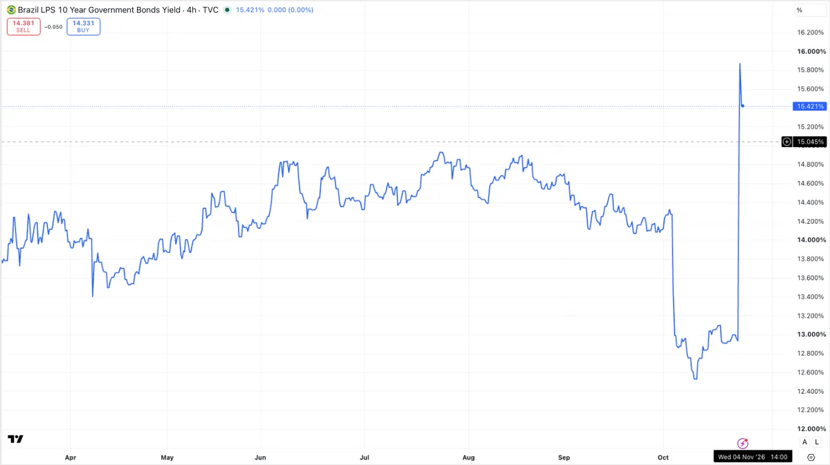Viewport: 830px width, 465px height.
Task: Click the 14.400% price scale label
Action: [810, 202]
